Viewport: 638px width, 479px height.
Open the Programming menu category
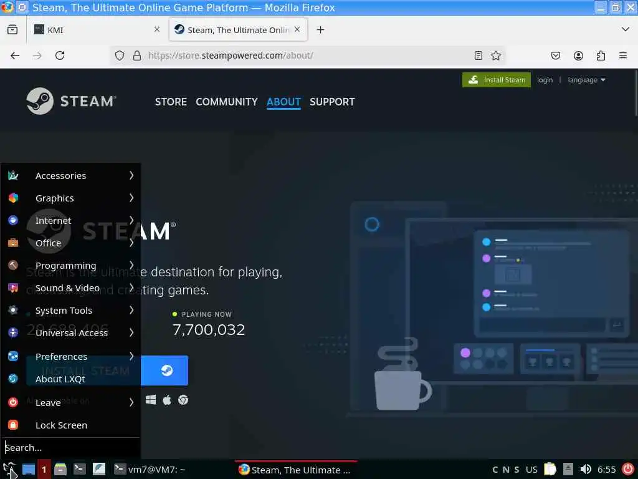point(70,265)
